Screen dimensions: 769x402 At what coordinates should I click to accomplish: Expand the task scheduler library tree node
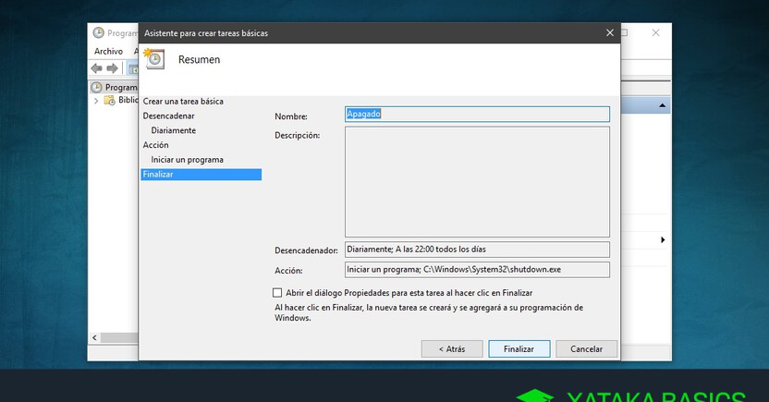96,100
